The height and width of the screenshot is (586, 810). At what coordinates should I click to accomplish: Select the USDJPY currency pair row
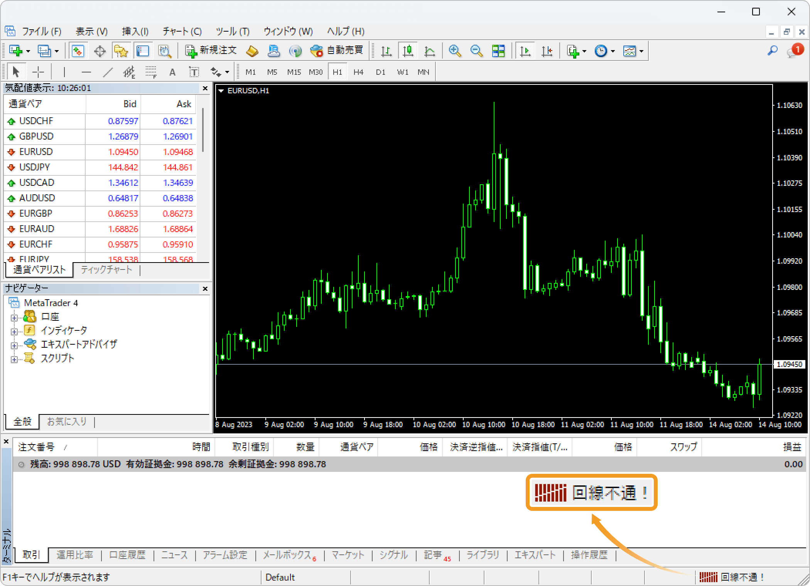tap(100, 167)
